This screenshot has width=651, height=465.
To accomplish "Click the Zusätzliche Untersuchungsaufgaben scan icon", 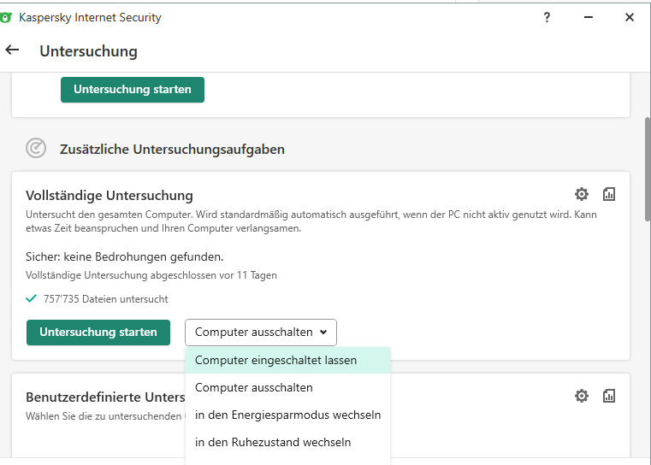I will tap(36, 149).
